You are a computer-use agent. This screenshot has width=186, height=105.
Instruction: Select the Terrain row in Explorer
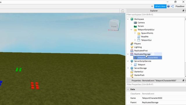tap(141, 26)
